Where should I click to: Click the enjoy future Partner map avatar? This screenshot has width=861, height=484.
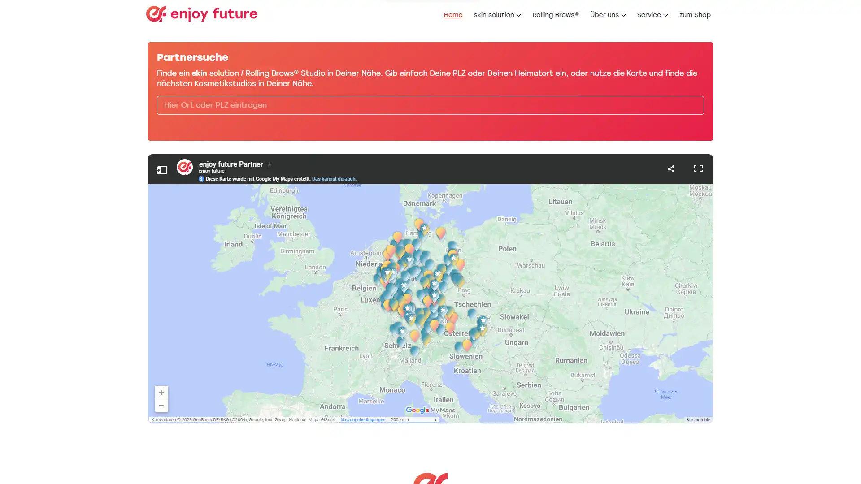pyautogui.click(x=184, y=167)
